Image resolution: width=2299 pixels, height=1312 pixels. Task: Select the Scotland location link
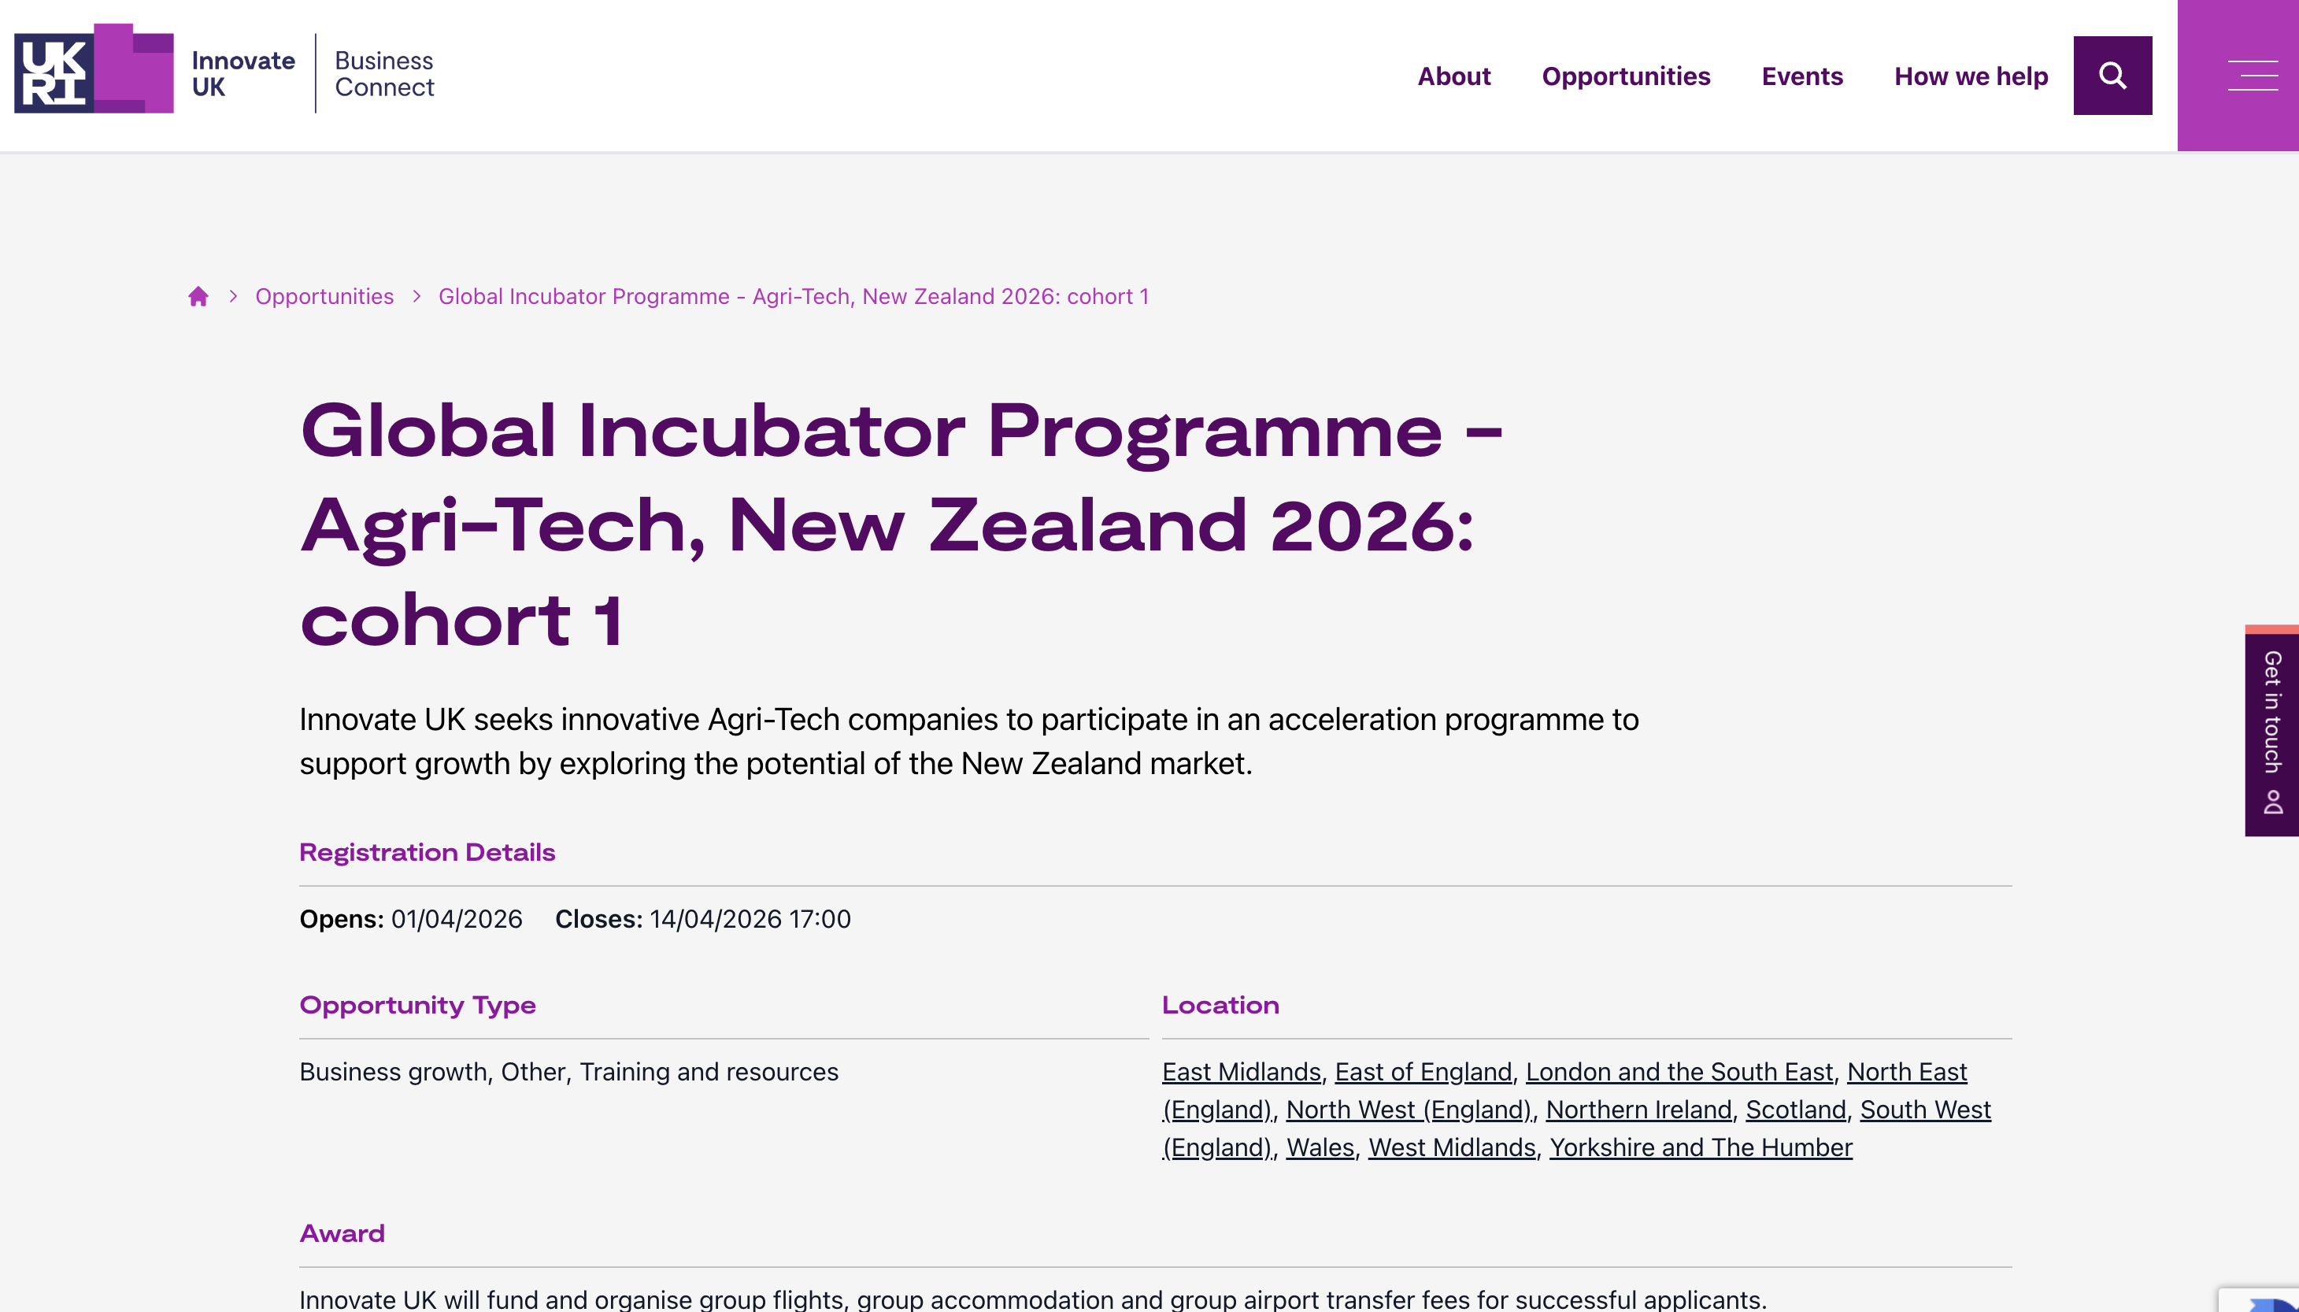[x=1795, y=1110]
